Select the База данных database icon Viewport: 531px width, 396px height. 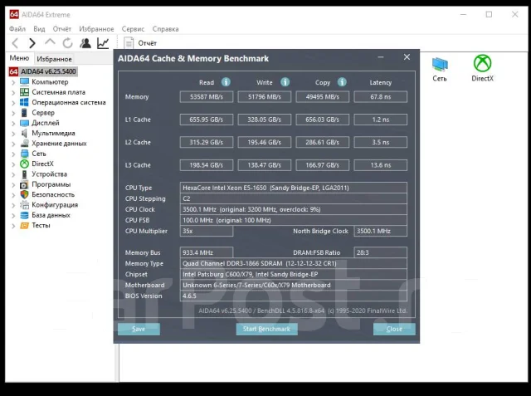pos(24,215)
